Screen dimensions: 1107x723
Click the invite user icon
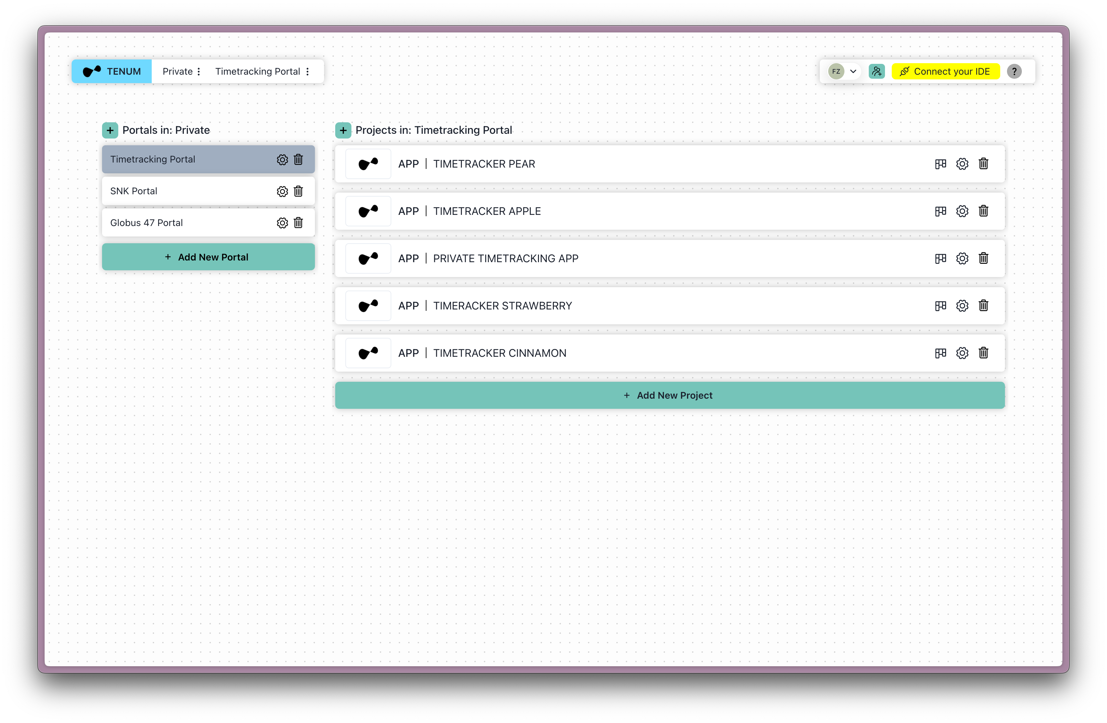876,72
